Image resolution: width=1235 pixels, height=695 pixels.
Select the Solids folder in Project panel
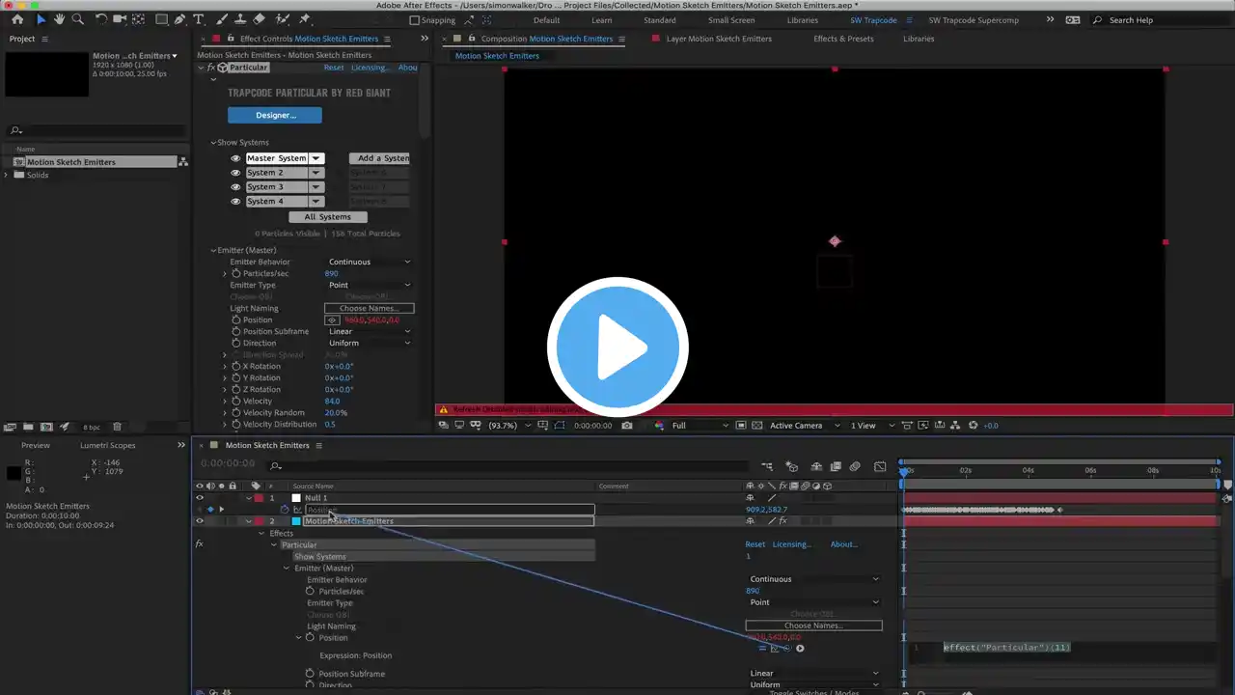click(x=38, y=175)
